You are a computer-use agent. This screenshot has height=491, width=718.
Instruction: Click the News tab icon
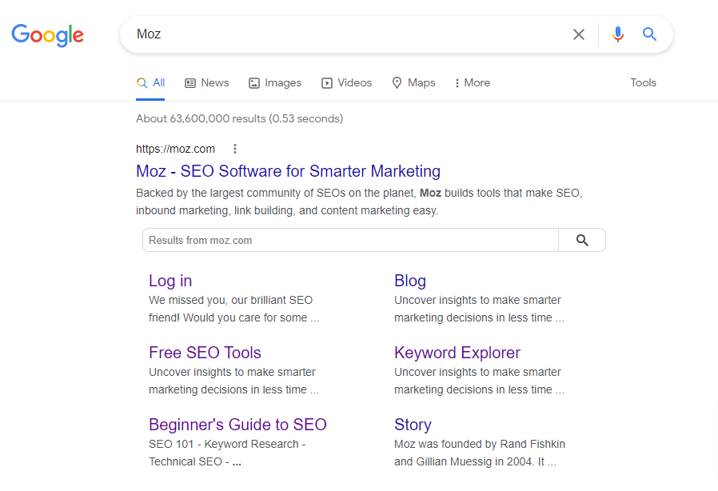(190, 83)
